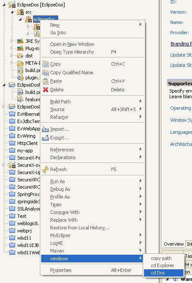Click the my-app project folder icon
Viewport: 192px width, 283px height.
(12, 151)
